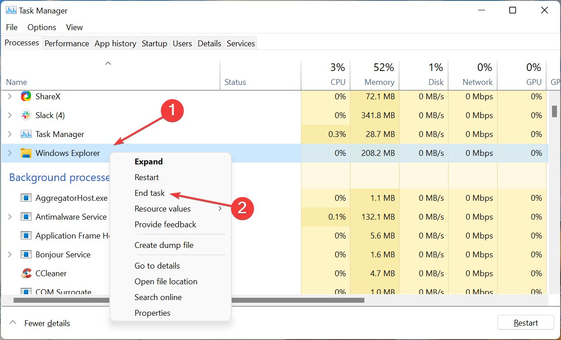
Task: Click the Task Manager graph icon in process list
Action: [x=26, y=134]
